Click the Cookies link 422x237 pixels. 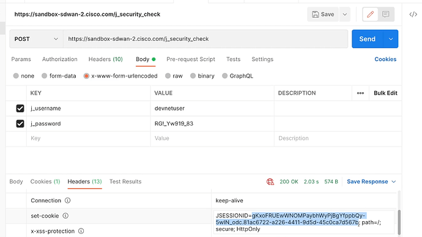[385, 59]
